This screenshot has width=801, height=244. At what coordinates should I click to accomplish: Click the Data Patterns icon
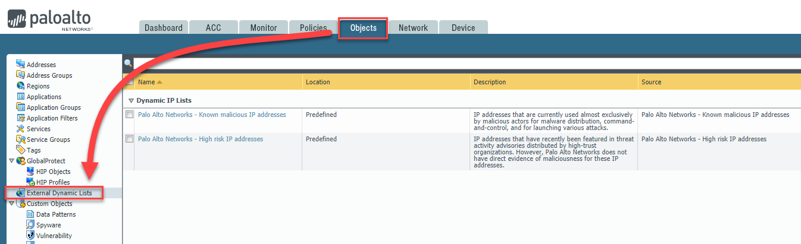pyautogui.click(x=30, y=214)
